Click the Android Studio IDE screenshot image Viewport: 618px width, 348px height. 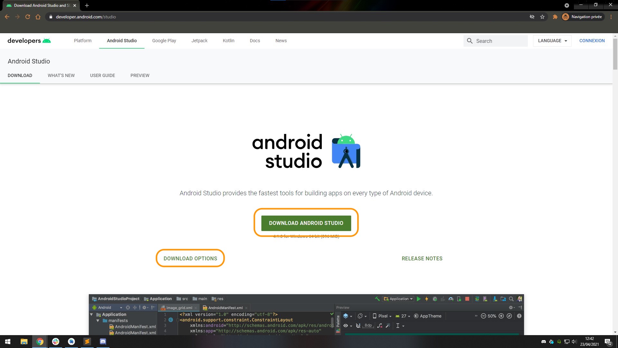tap(306, 314)
